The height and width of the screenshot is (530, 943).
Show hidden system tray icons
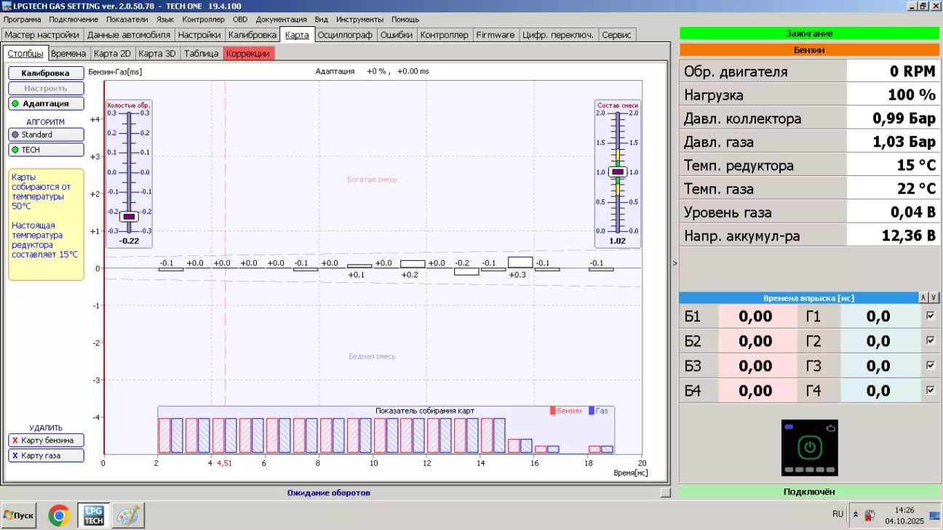click(856, 515)
